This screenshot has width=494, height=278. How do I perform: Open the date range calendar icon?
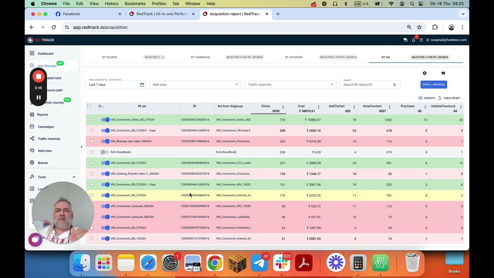point(142,85)
